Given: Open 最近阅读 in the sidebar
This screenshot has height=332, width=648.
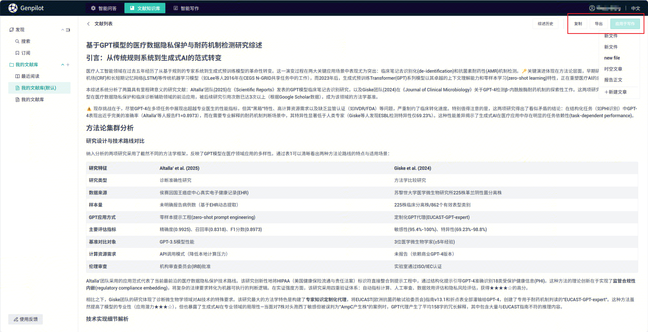Looking at the screenshot, I should (30, 76).
